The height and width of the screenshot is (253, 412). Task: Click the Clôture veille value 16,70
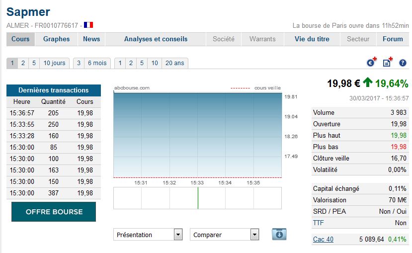[x=399, y=159]
